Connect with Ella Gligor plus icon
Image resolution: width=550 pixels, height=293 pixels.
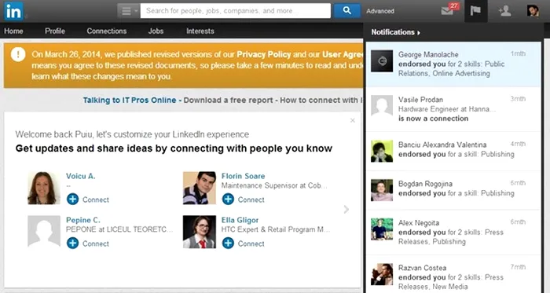228,243
